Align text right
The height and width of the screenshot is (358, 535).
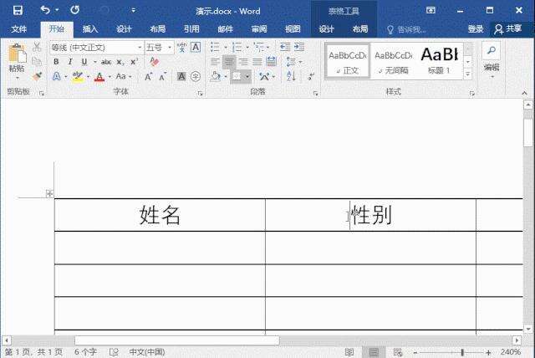point(243,62)
